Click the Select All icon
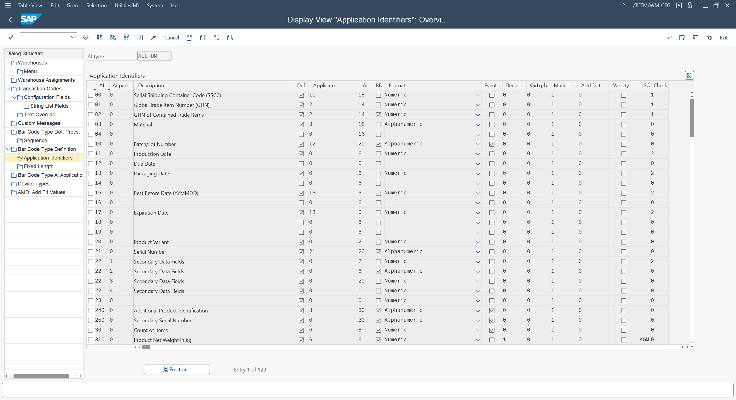Viewport: 736px width, 400px height. (x=99, y=37)
